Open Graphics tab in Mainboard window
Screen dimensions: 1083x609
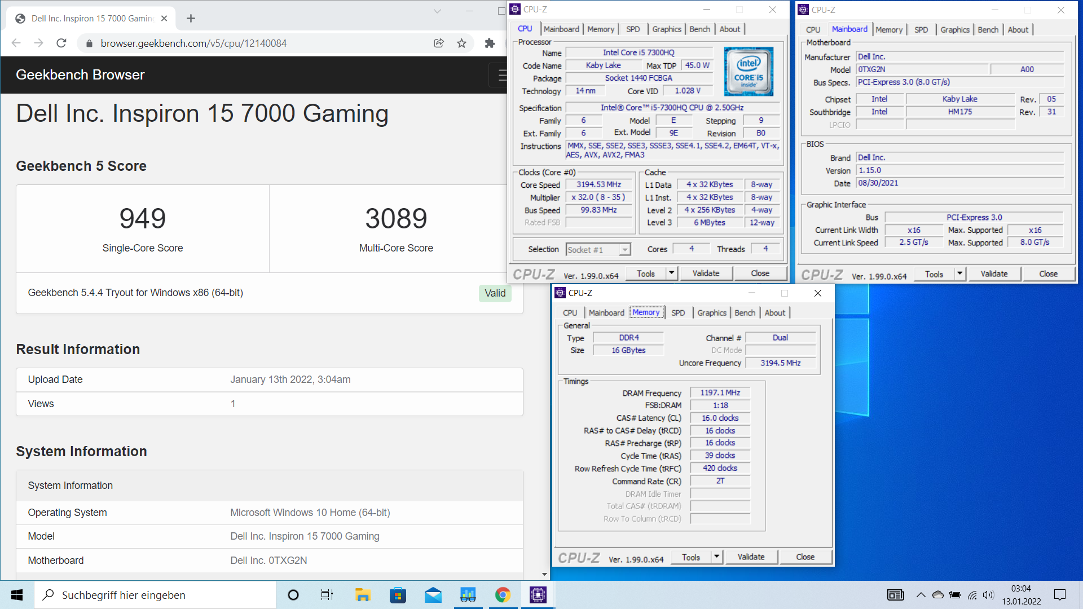(955, 30)
